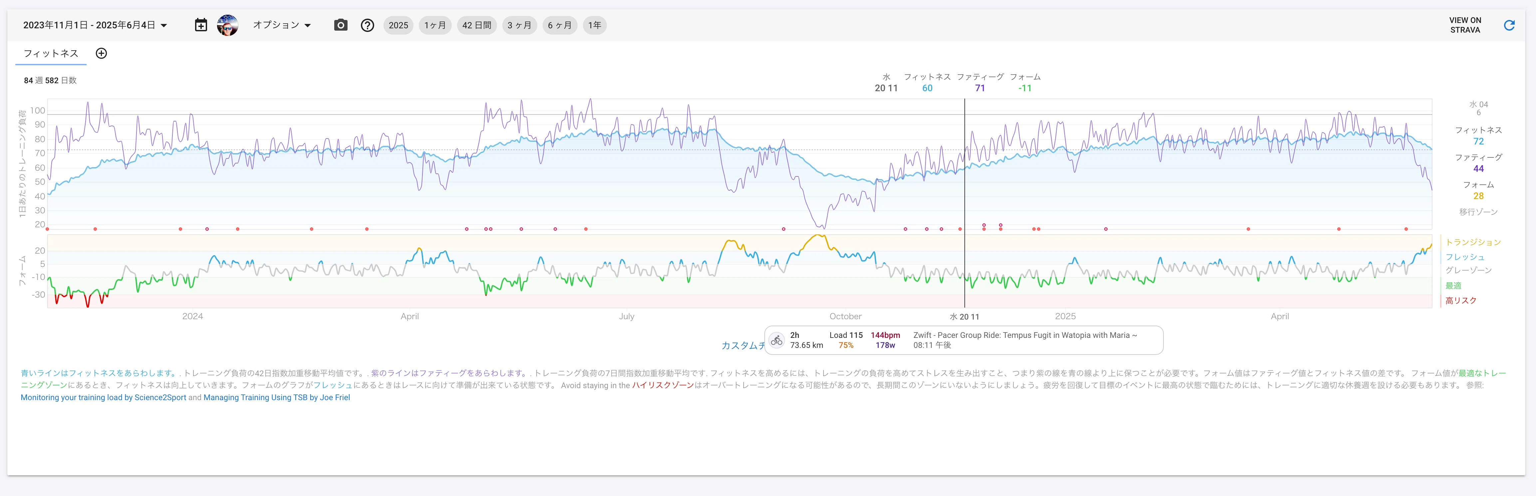Click the athlete profile avatar
Screen dimensions: 1536x496
[x=227, y=25]
